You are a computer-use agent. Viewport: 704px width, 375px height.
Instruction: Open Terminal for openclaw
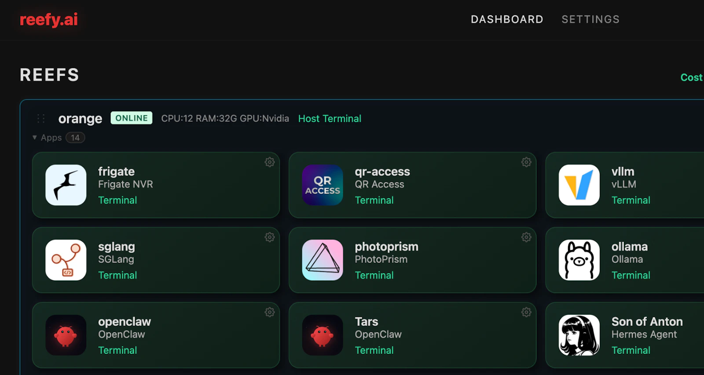click(117, 350)
